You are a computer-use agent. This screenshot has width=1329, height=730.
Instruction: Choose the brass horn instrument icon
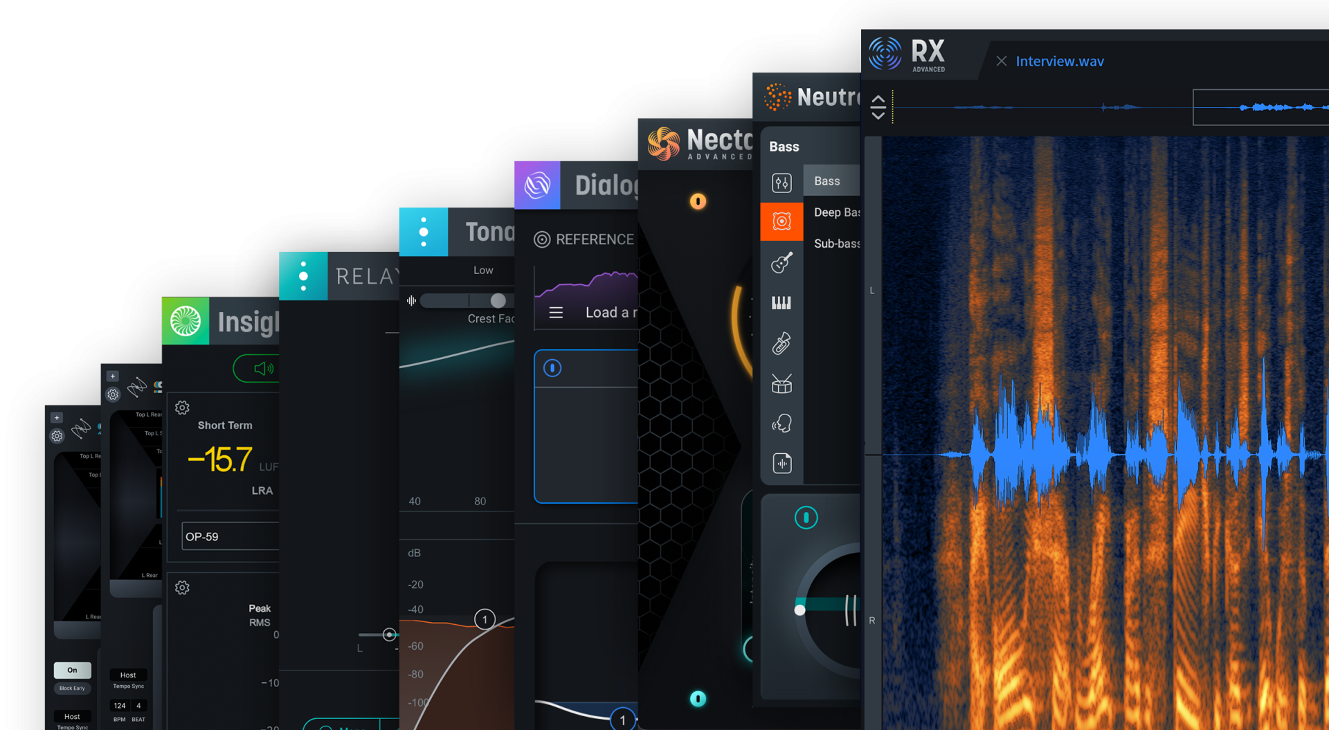(x=781, y=343)
